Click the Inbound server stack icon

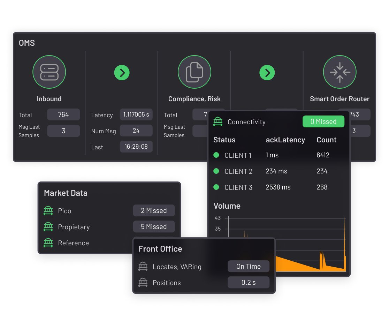pyautogui.click(x=49, y=72)
